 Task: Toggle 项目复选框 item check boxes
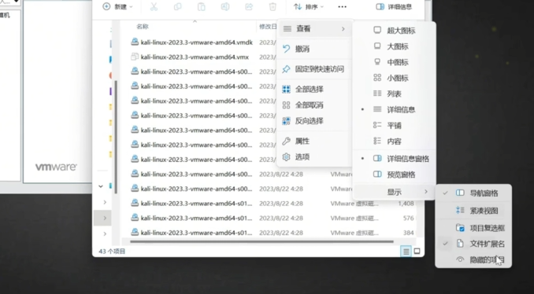point(473,228)
